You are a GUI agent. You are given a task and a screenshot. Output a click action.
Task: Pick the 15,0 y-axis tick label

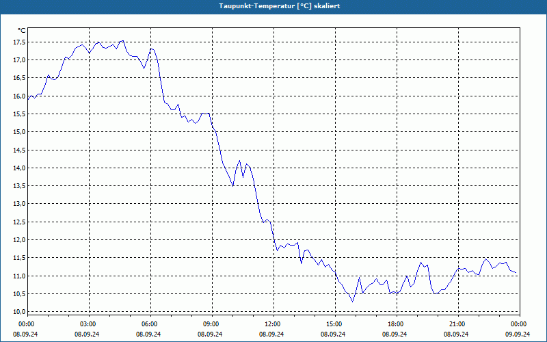point(19,132)
